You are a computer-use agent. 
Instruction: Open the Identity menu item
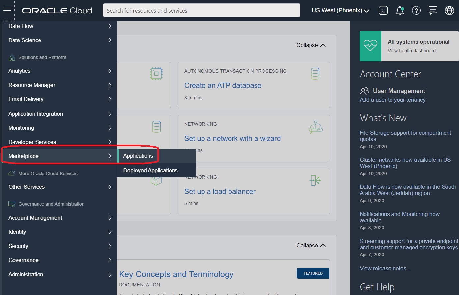59,232
